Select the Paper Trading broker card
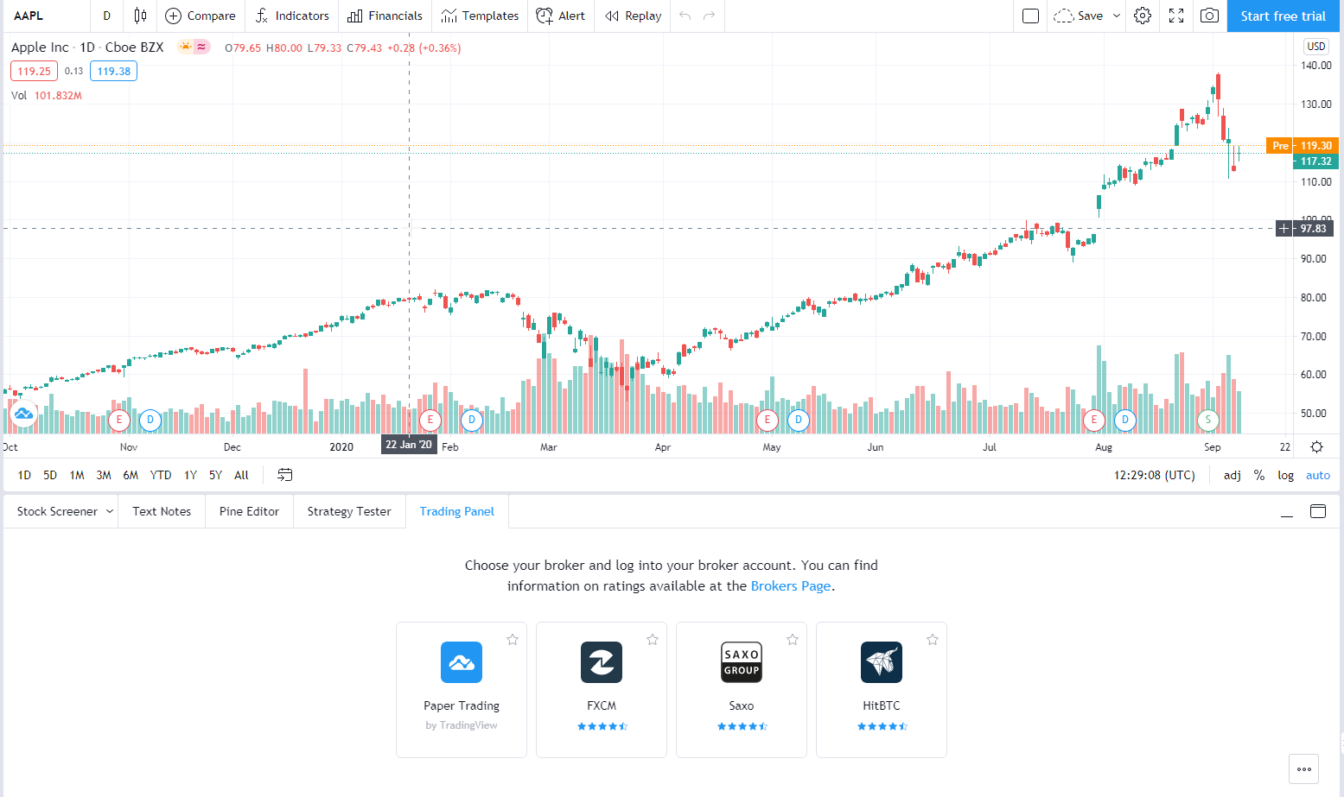 462,689
